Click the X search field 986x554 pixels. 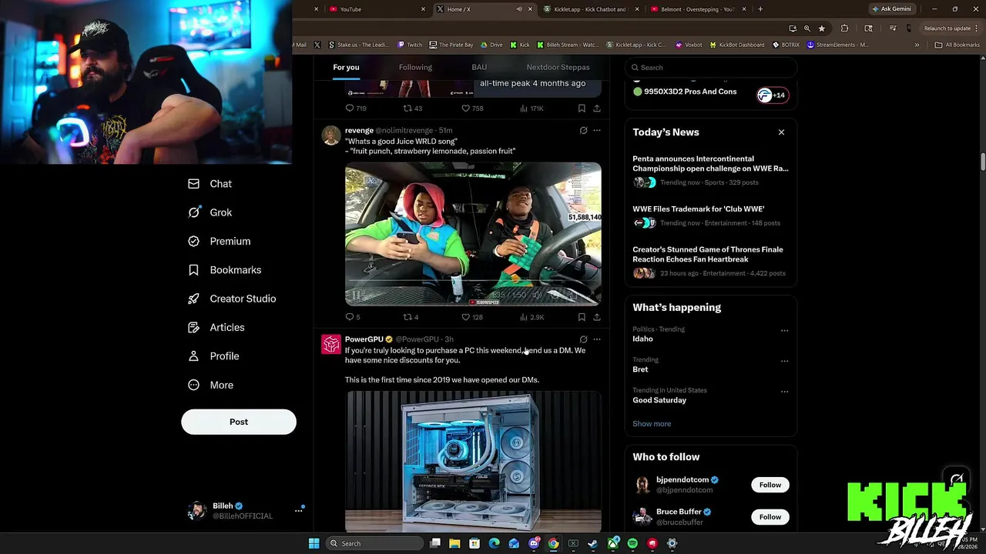click(x=710, y=68)
